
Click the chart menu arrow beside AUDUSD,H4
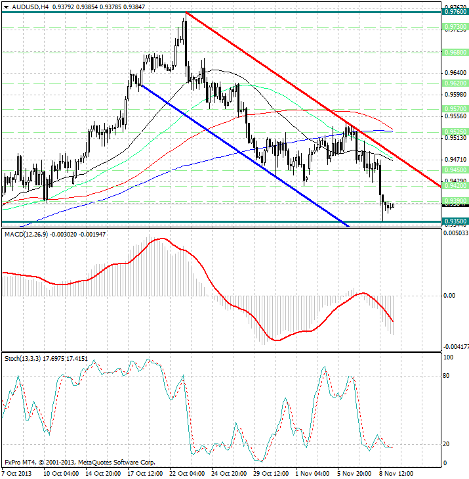point(6,7)
